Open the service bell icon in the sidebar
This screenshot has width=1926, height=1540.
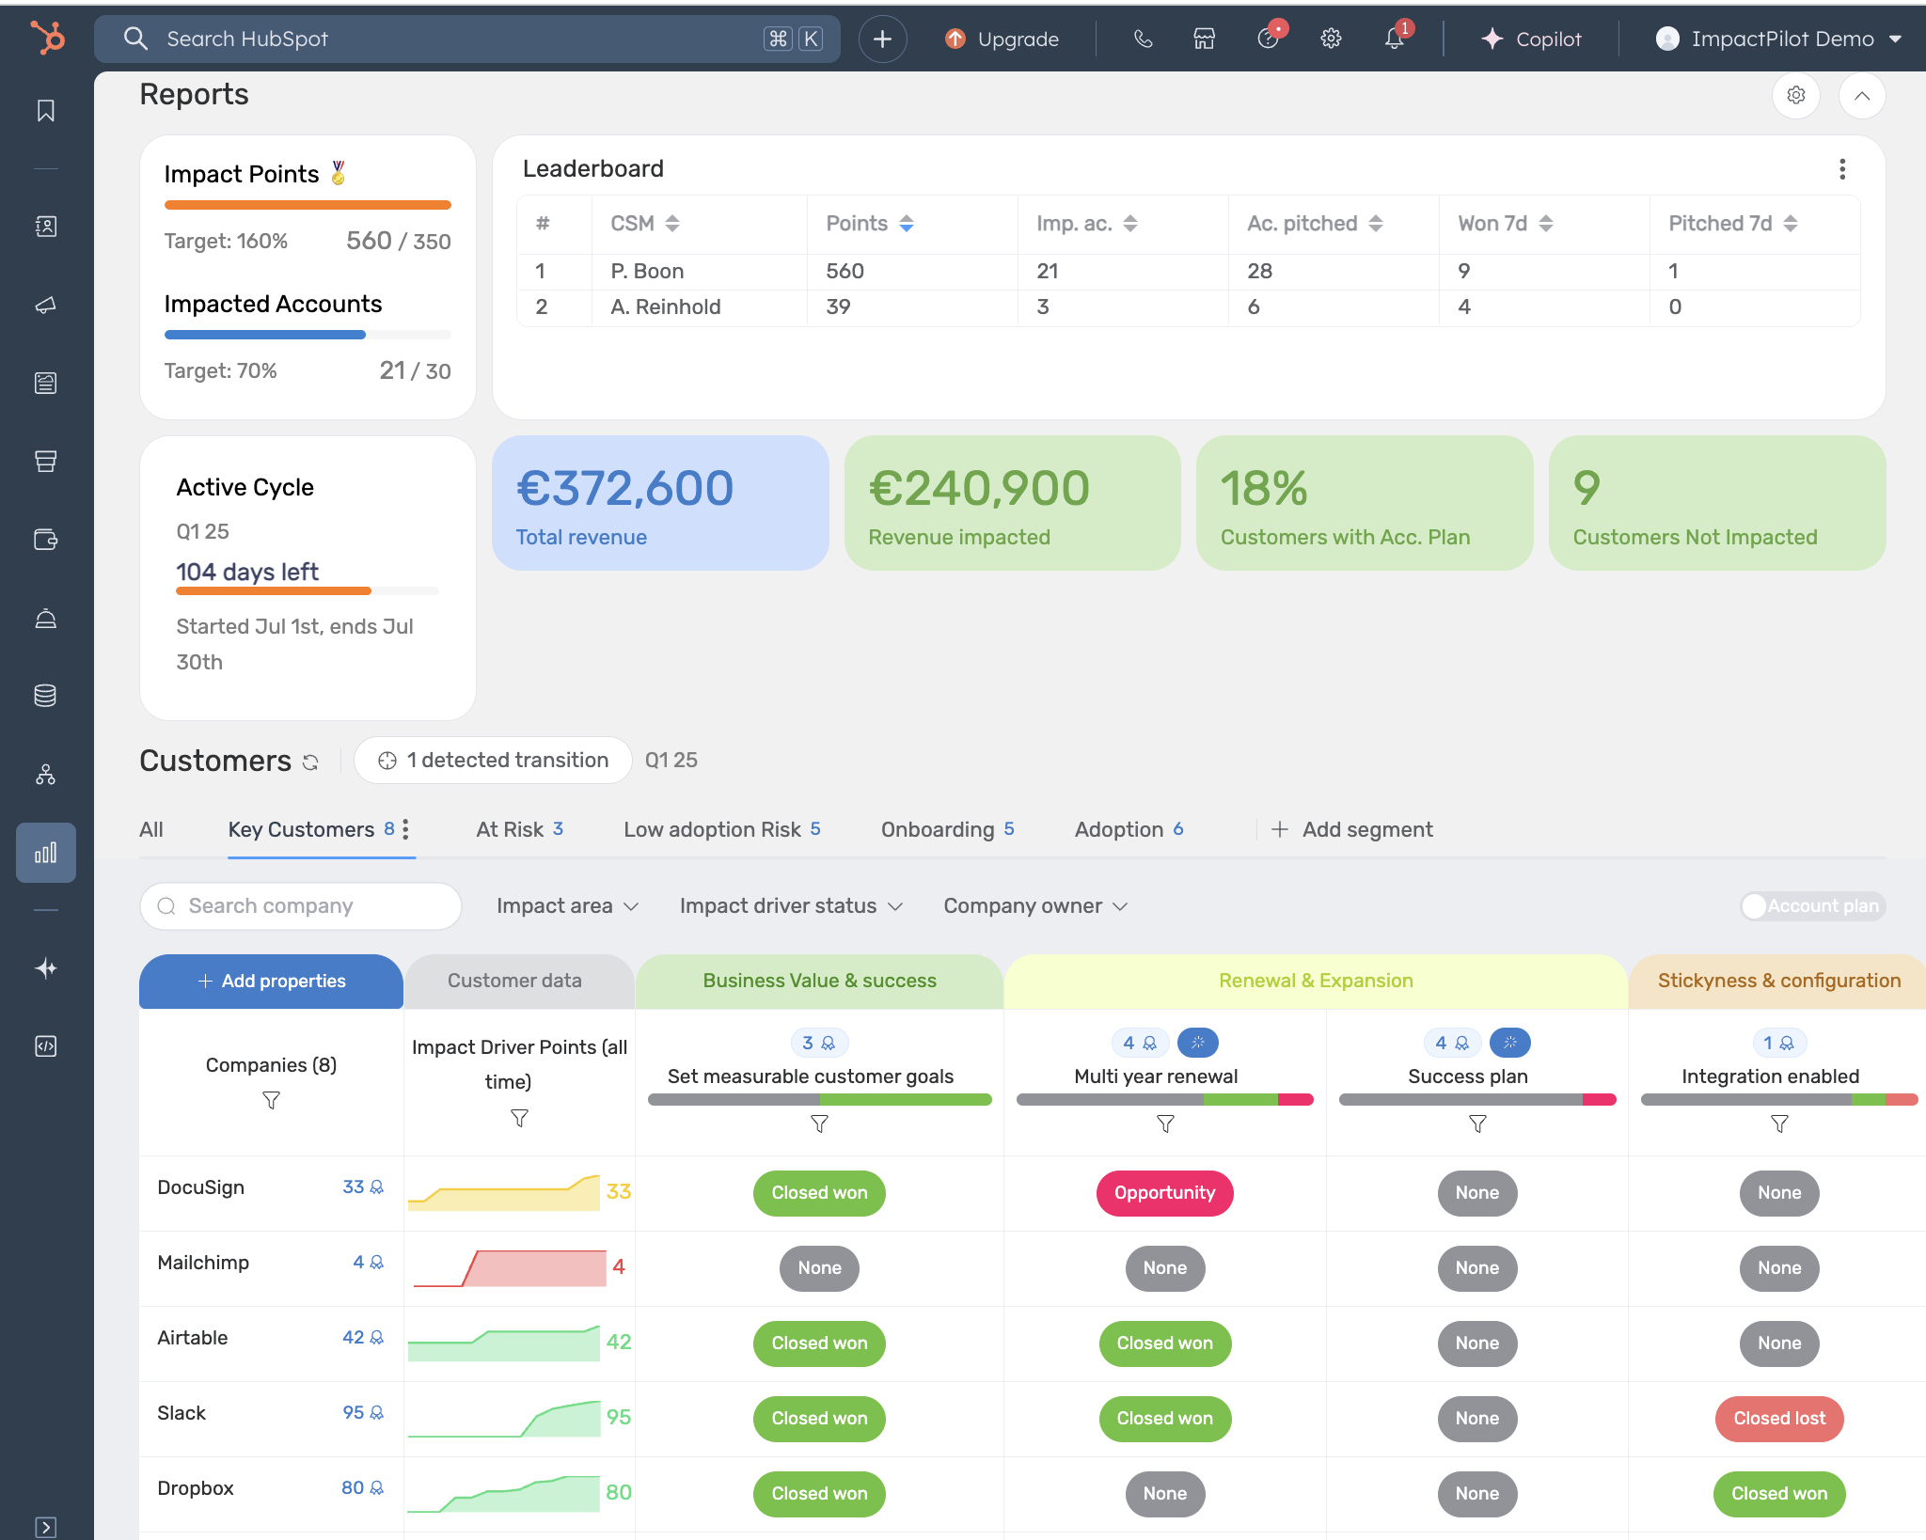pyautogui.click(x=46, y=618)
